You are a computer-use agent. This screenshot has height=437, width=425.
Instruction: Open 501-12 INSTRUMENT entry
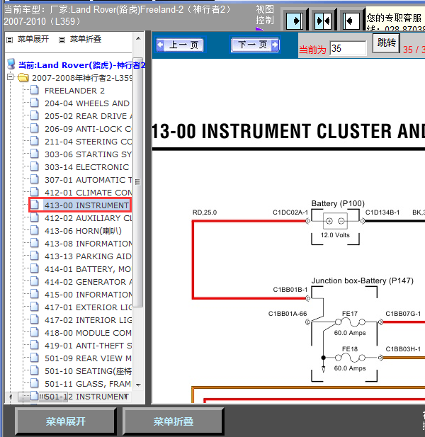(86, 397)
